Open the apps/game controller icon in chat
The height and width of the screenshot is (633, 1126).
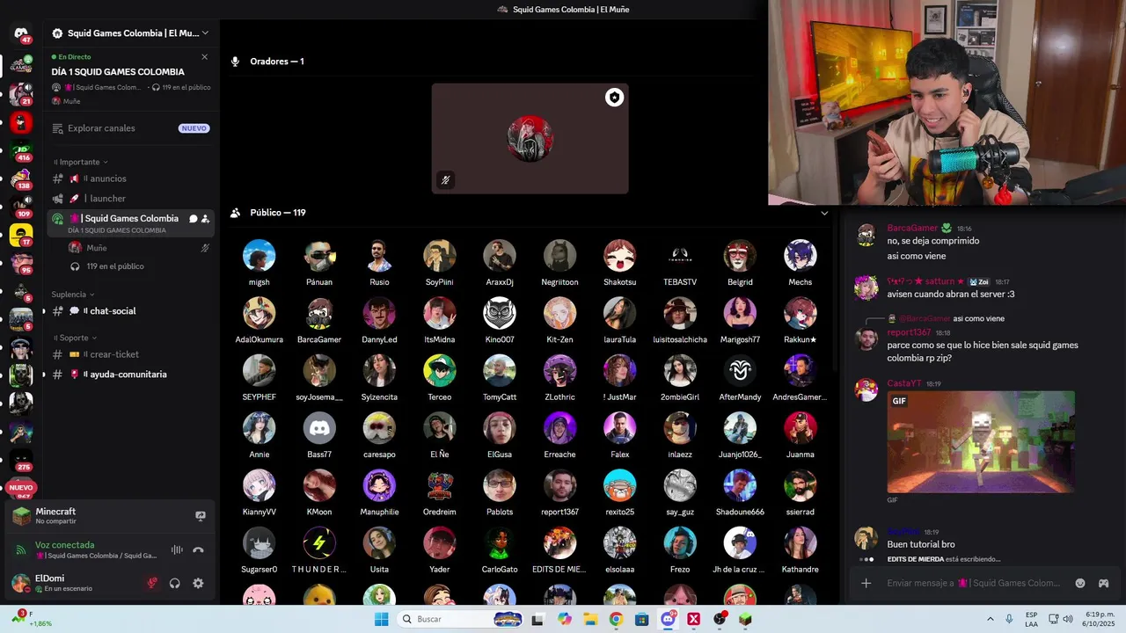pyautogui.click(x=1103, y=583)
